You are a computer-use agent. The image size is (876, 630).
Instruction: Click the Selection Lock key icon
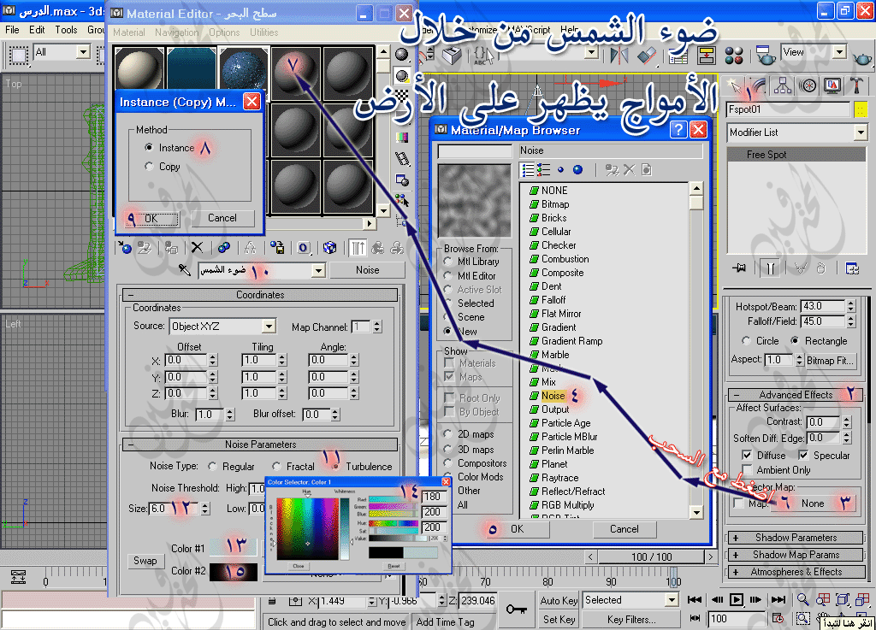[x=516, y=609]
